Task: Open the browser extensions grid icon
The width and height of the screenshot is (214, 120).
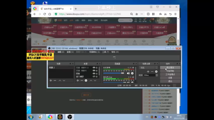Action: [x=153, y=14]
